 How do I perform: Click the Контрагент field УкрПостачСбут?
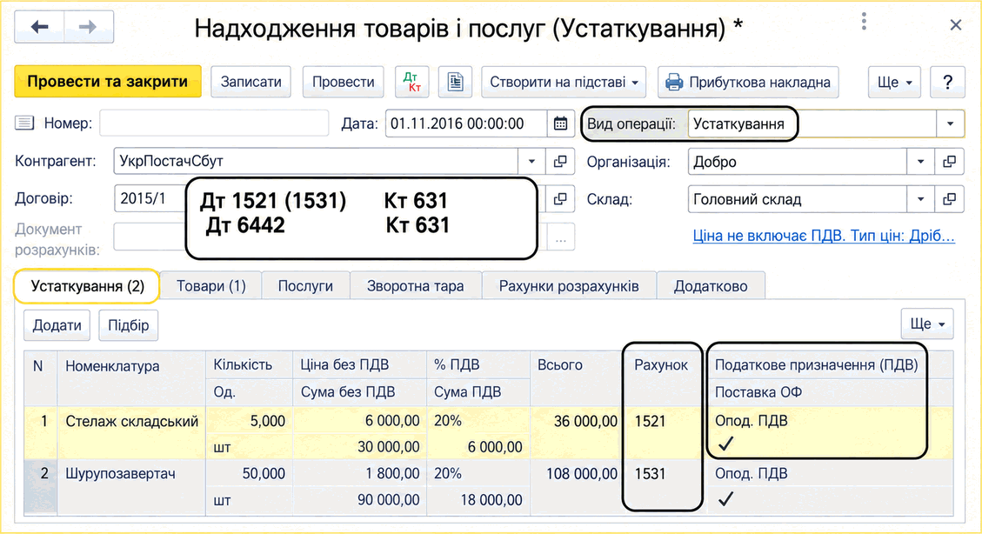pyautogui.click(x=316, y=162)
